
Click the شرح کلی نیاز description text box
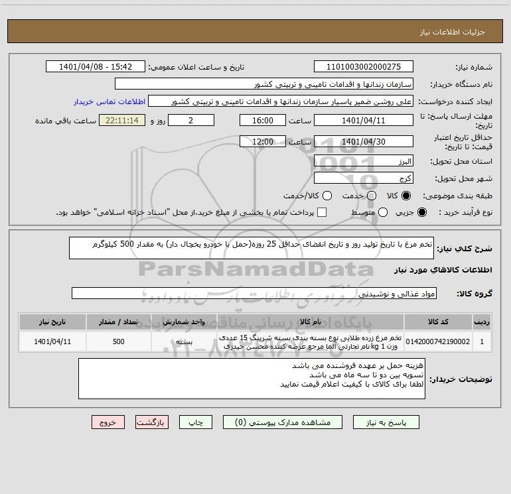point(252,248)
